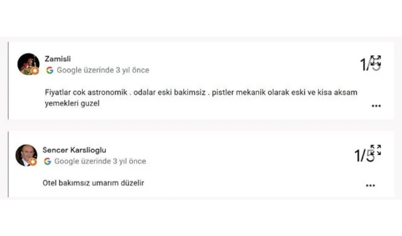Image resolution: width=402 pixels, height=236 pixels.
Task: Select the Zamisli review card background
Action: 201,81
